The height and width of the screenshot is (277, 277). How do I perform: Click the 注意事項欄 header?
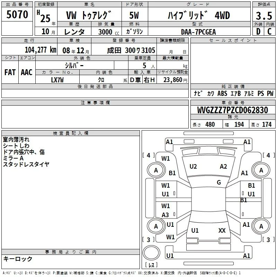95,102
